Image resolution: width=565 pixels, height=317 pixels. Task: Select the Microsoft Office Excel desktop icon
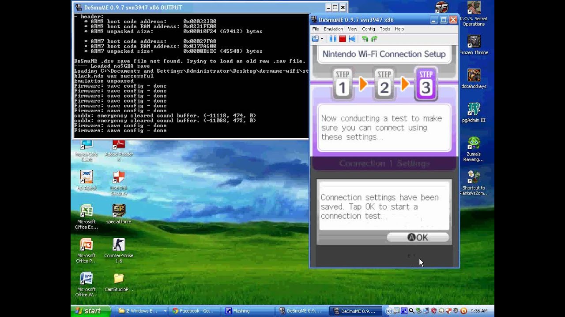[x=87, y=217]
